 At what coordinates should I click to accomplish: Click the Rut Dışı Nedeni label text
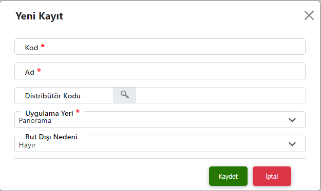coord(51,137)
